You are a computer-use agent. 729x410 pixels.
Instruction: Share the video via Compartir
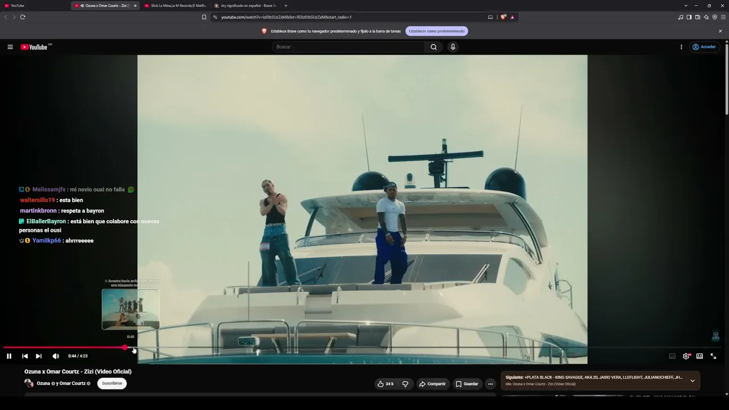[432, 384]
